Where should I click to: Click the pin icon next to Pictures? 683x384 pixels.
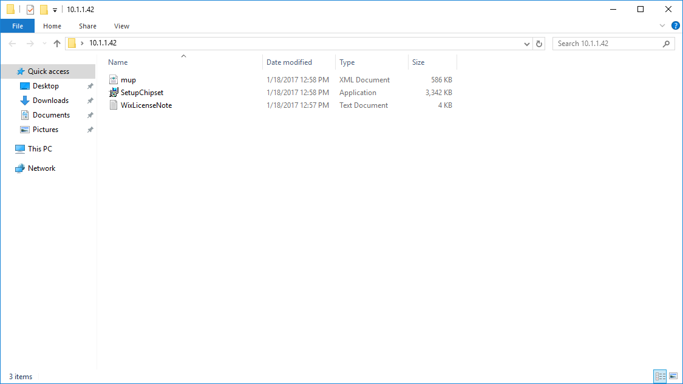click(x=90, y=130)
